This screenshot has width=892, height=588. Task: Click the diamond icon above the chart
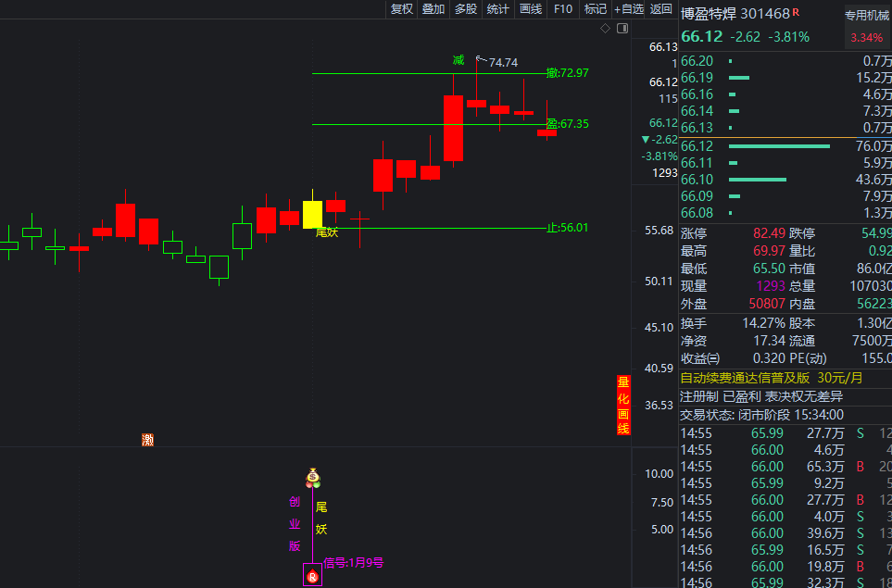pos(605,29)
